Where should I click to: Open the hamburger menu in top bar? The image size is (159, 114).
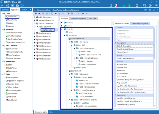coord(2,6)
